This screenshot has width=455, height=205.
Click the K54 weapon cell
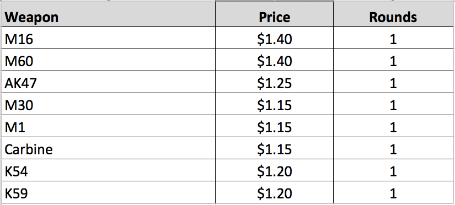pos(109,170)
